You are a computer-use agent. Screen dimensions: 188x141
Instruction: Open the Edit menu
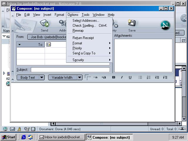point(27,15)
